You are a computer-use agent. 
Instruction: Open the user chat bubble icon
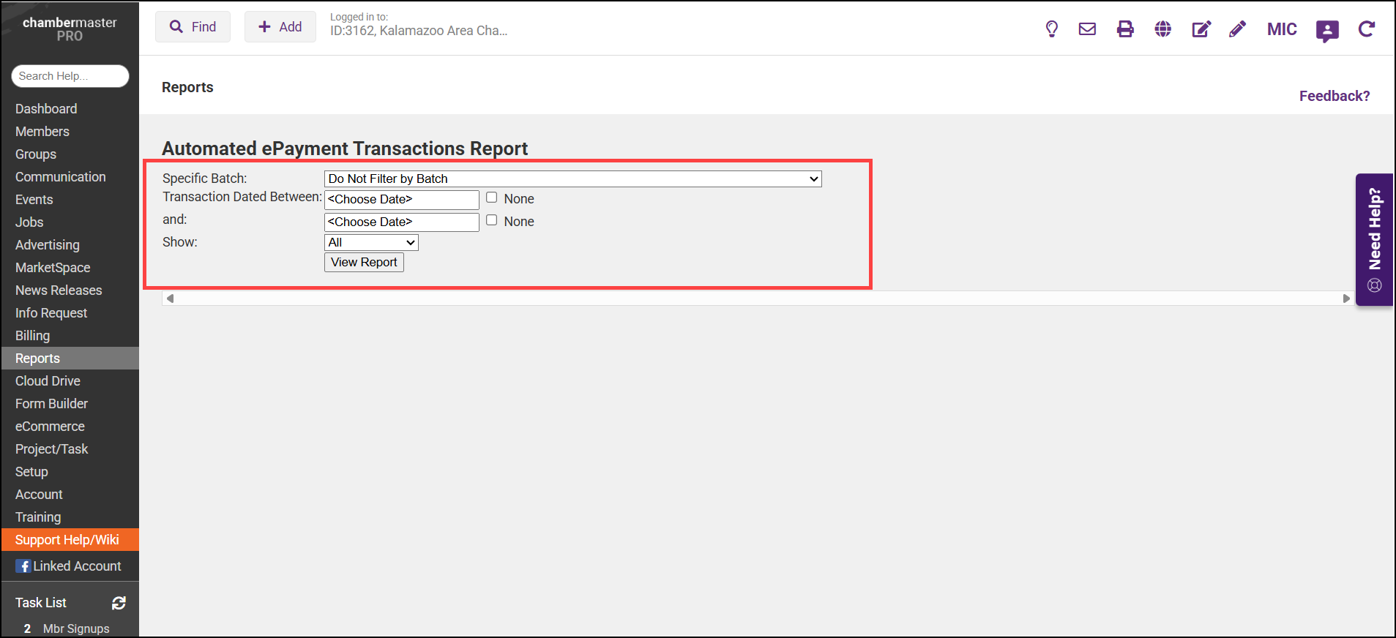point(1326,31)
